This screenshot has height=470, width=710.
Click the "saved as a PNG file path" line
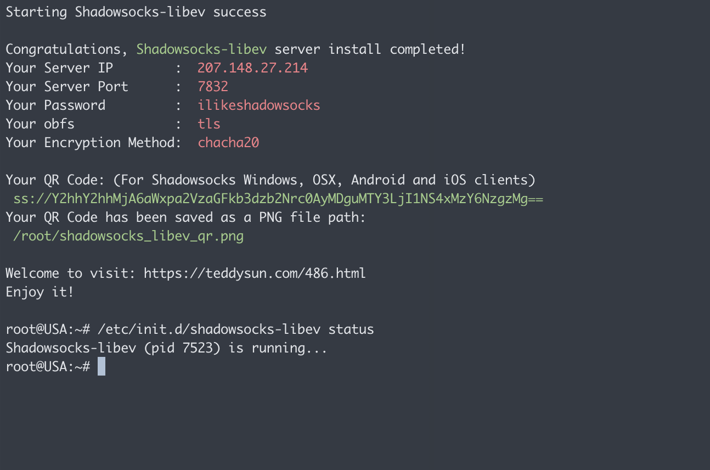185,217
